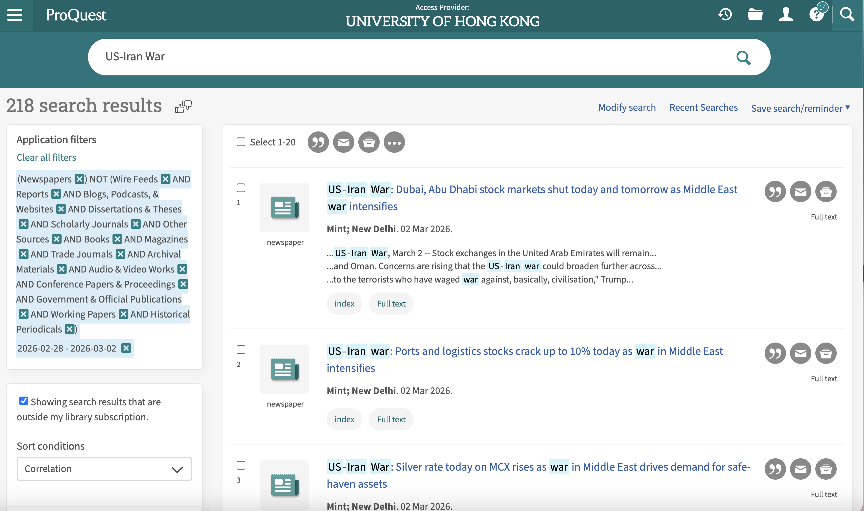The image size is (864, 511).
Task: Open Recent Searches
Action: pos(703,107)
